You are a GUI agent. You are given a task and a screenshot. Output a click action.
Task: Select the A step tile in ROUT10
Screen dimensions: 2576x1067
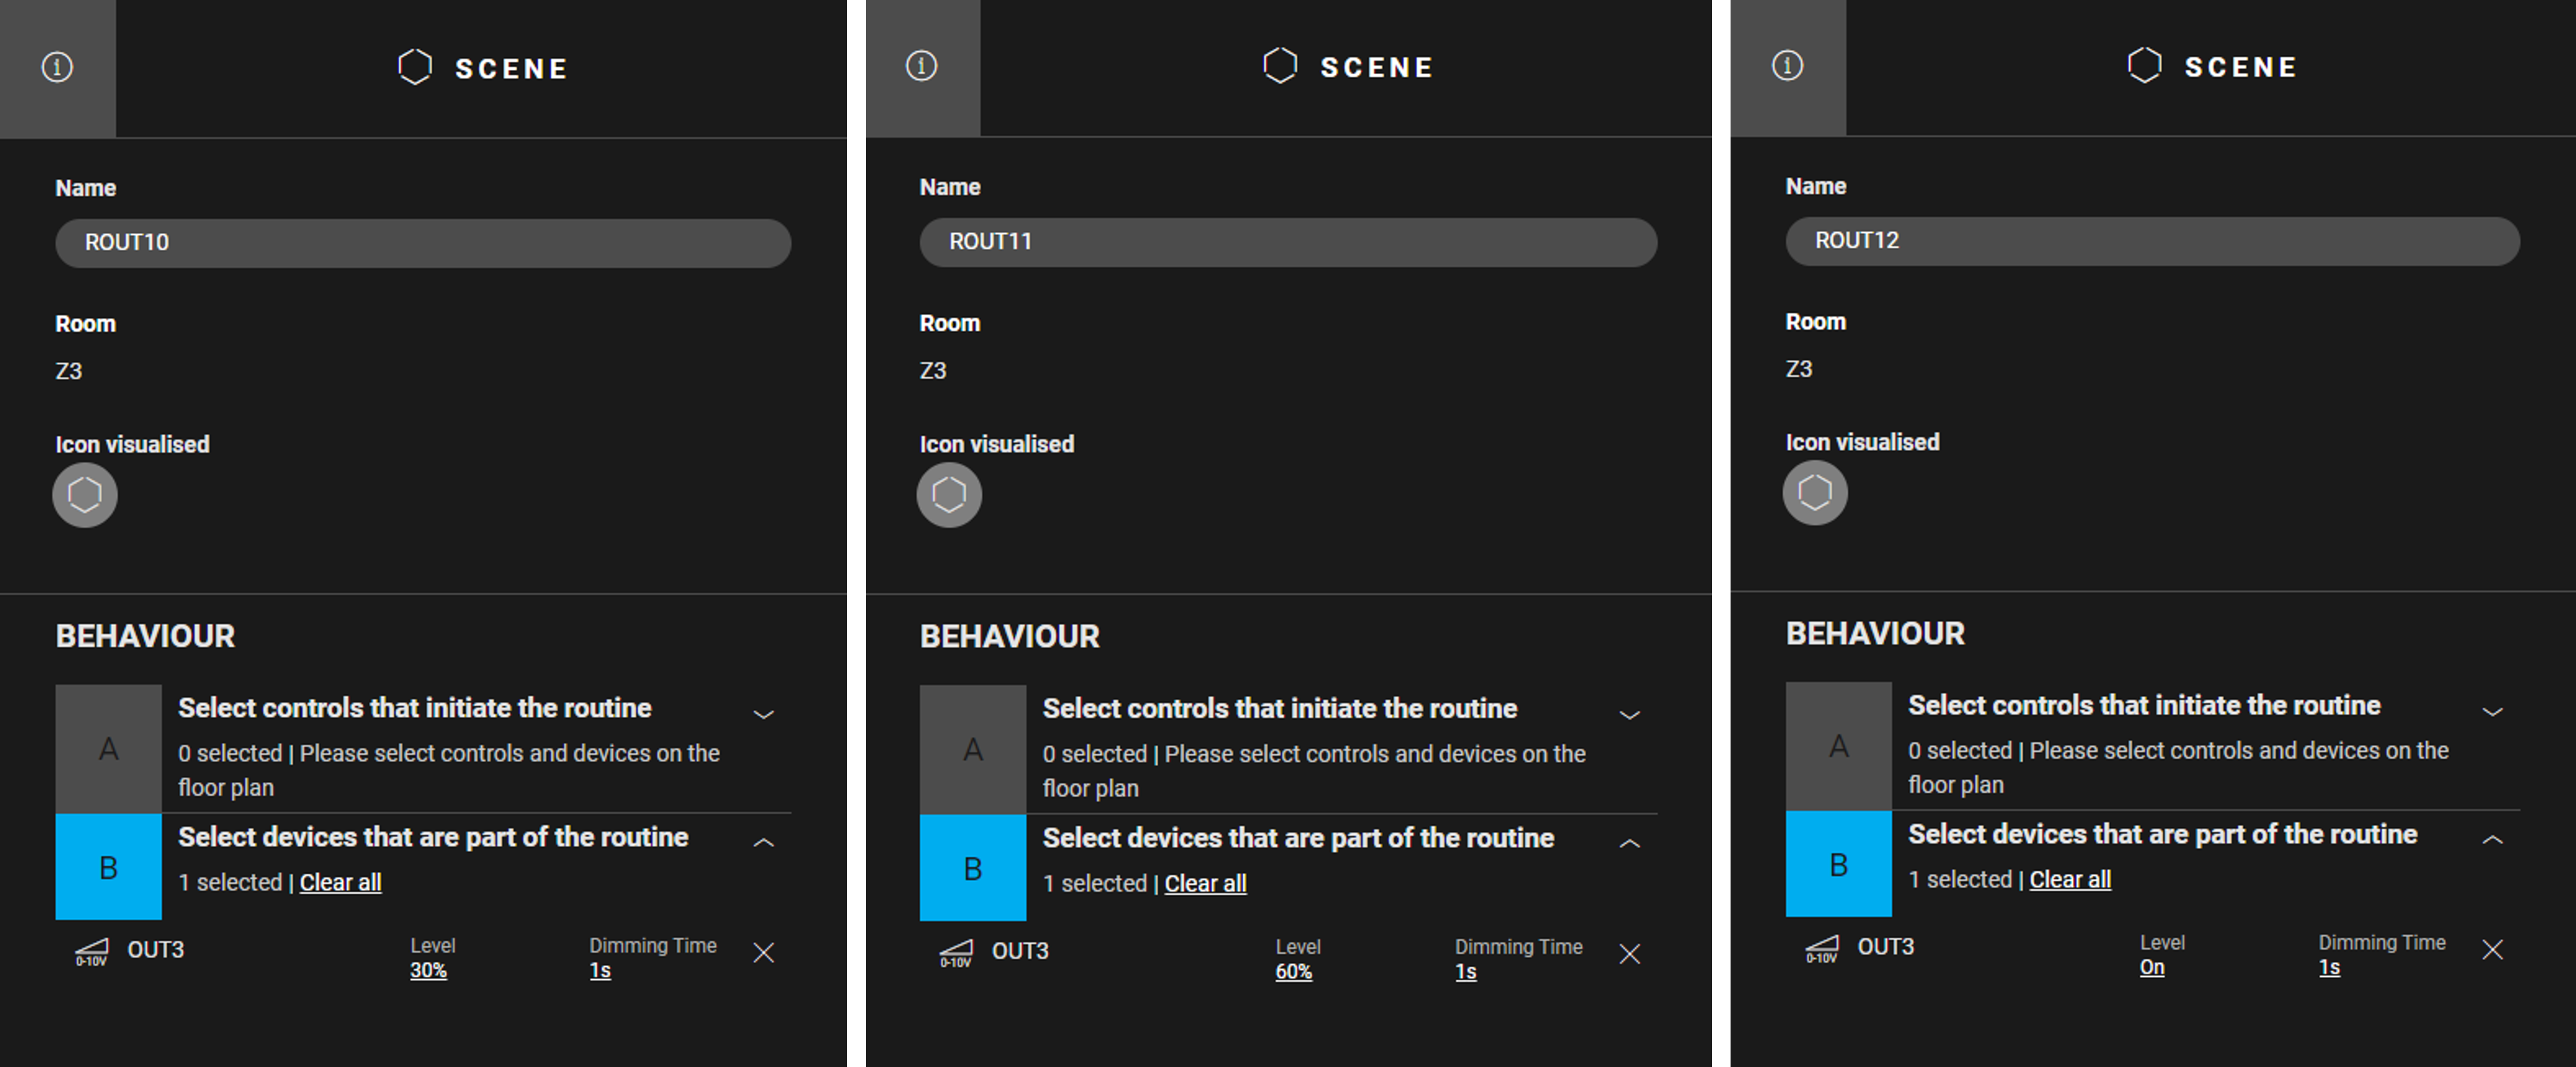point(108,749)
